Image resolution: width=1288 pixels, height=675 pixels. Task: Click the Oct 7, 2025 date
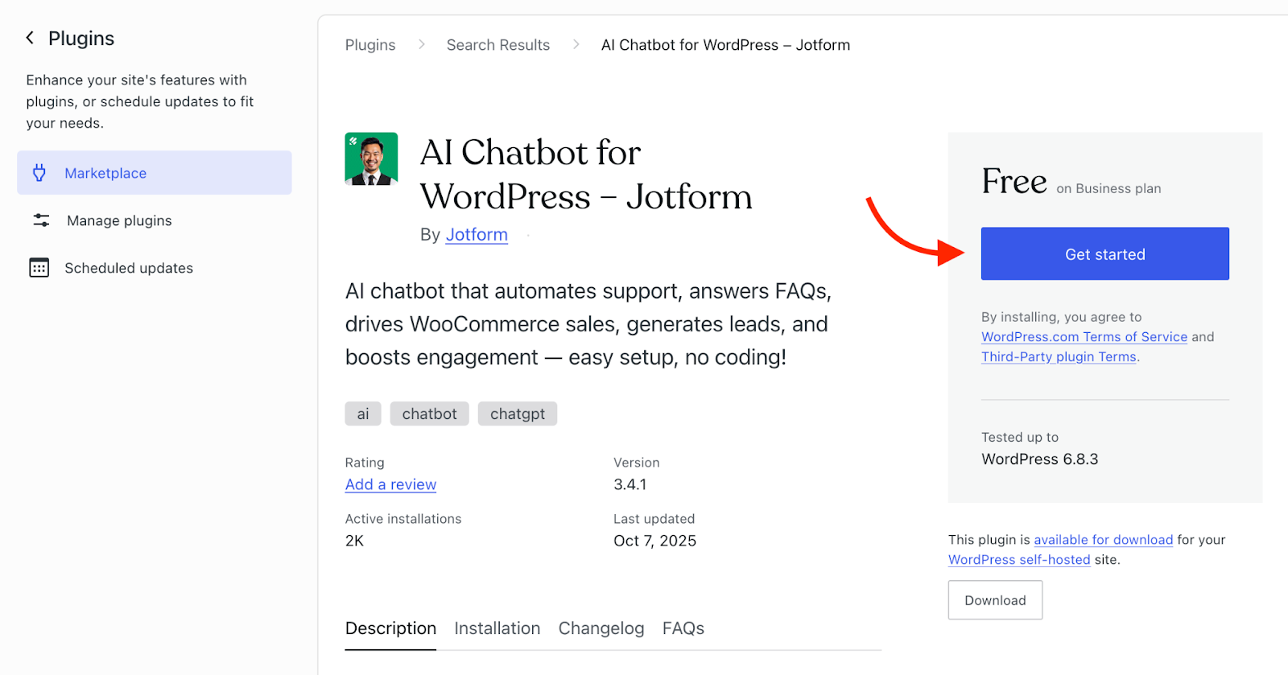click(654, 541)
